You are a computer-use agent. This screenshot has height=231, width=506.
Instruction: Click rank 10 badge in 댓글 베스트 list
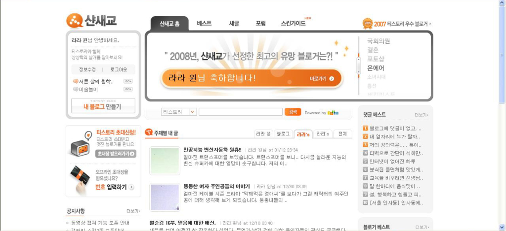366,203
